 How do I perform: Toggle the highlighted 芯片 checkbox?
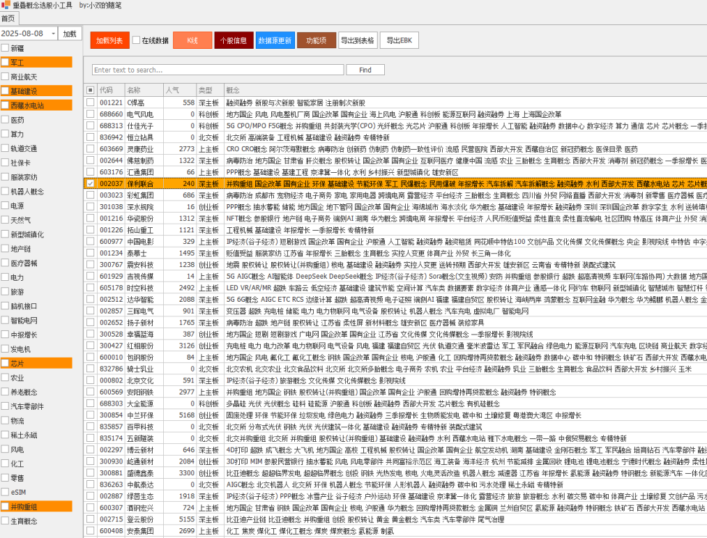click(5, 363)
